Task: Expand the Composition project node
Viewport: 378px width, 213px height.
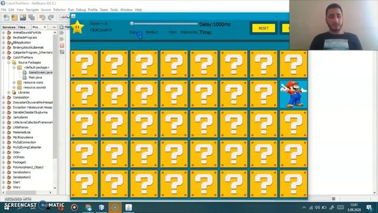Action: click(4, 98)
